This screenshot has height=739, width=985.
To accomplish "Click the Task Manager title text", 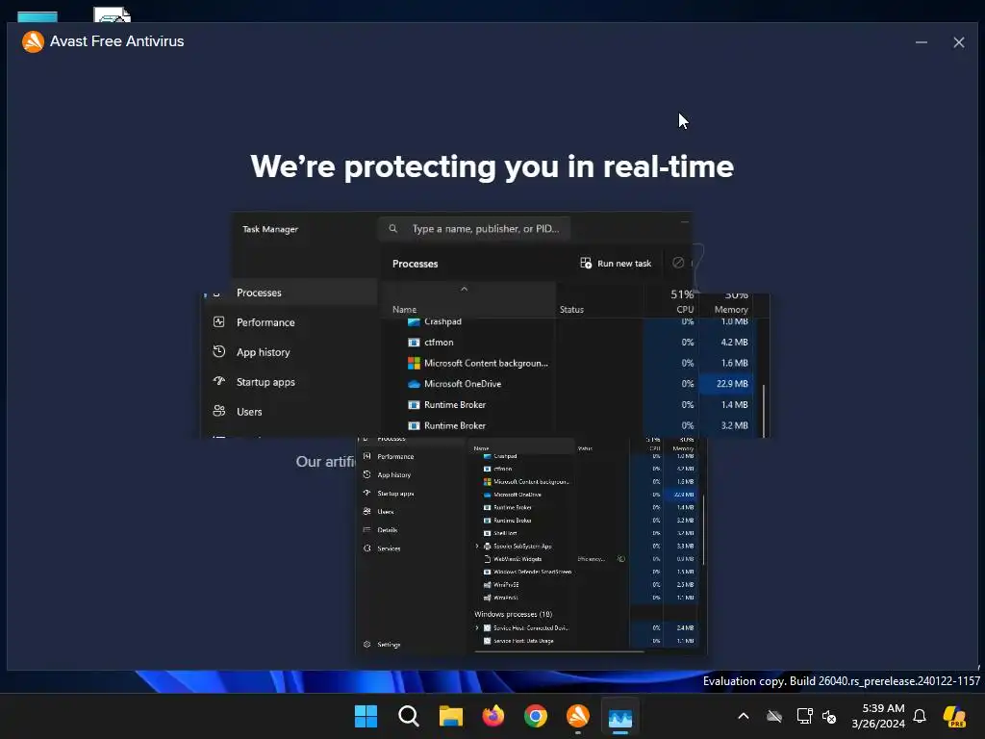I will coord(270,229).
